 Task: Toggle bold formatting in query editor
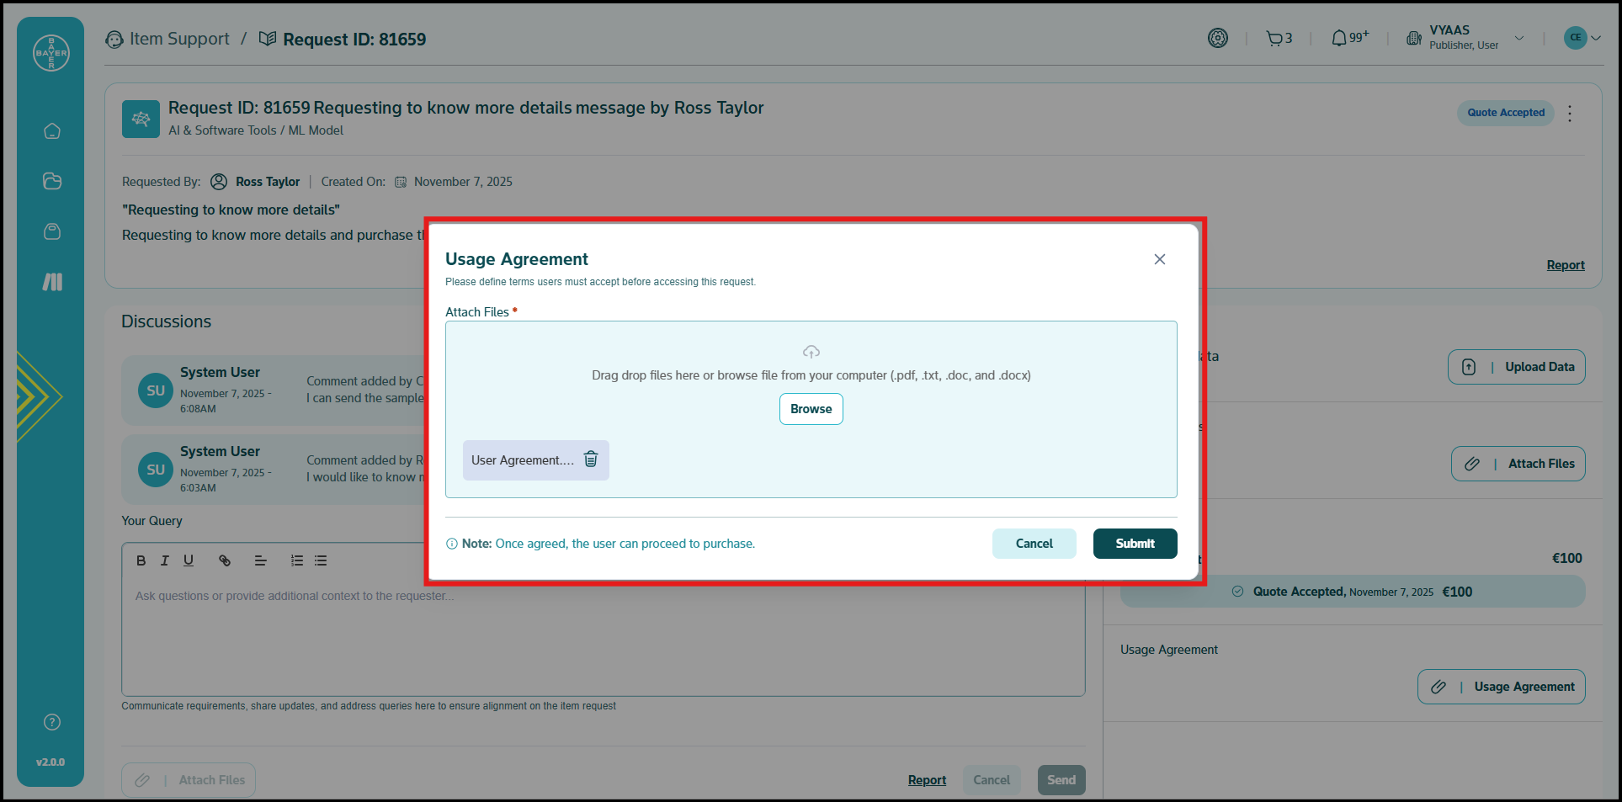[x=141, y=560]
